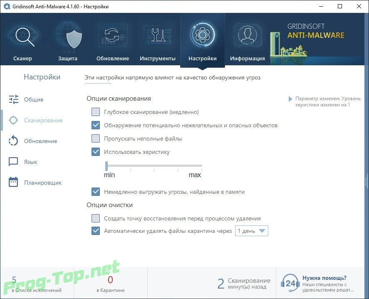Set heuristics slider to max end

pos(201,166)
